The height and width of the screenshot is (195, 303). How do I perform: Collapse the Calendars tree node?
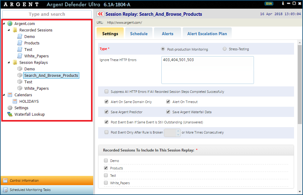tap(4, 95)
